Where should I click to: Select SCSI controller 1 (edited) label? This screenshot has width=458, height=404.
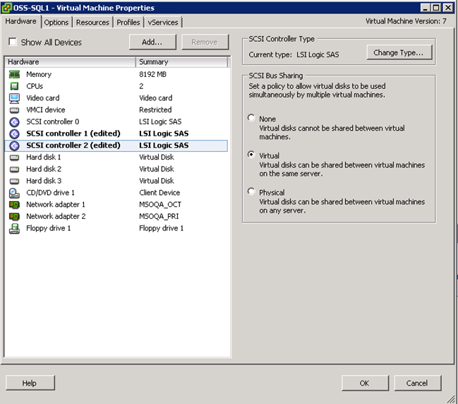[73, 133]
